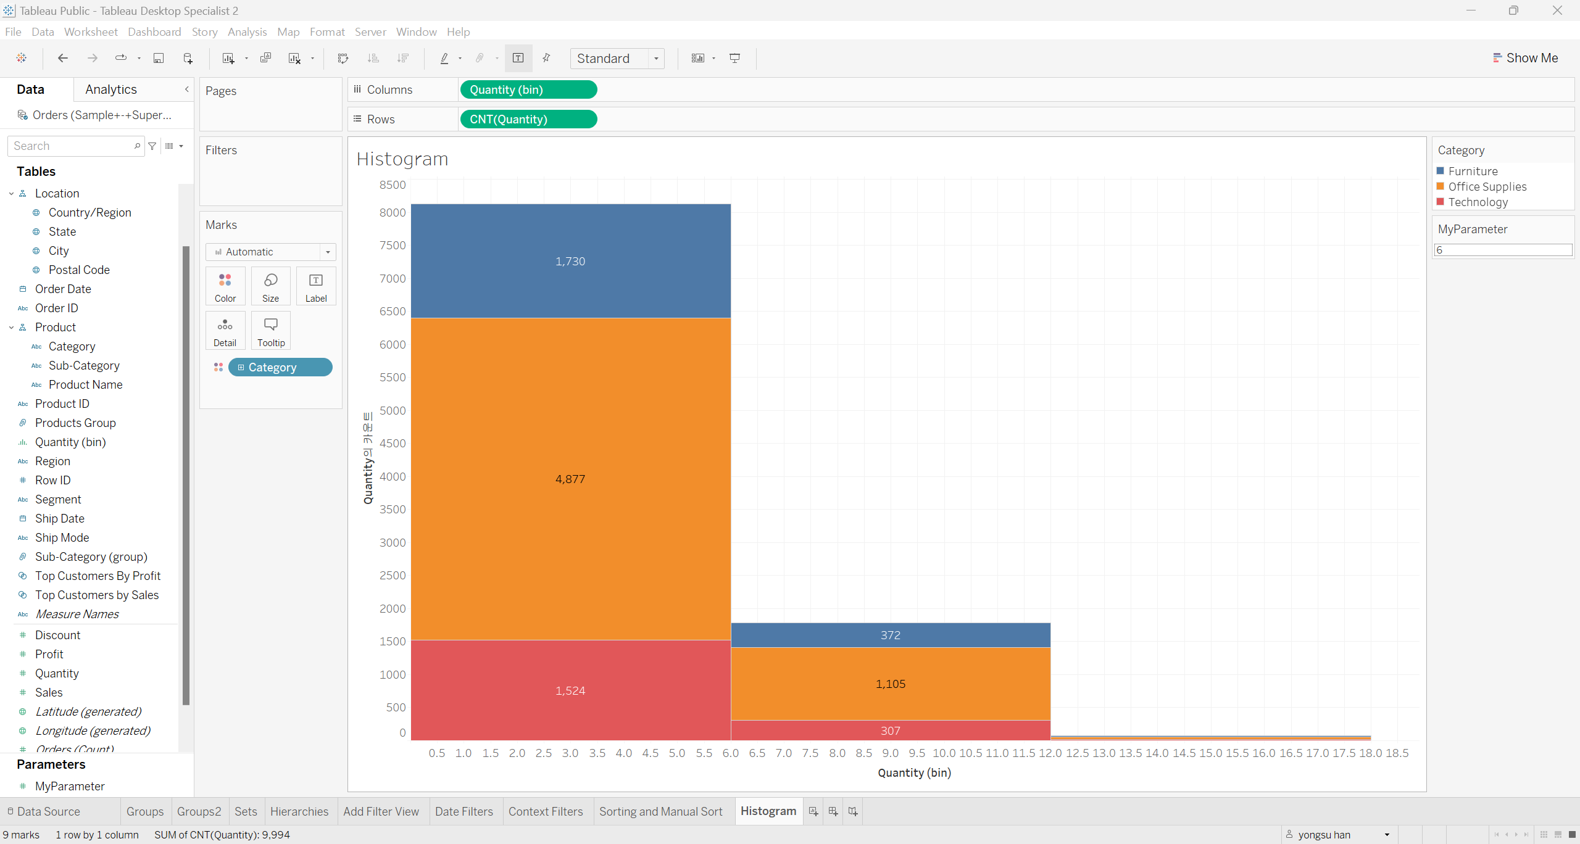This screenshot has width=1580, height=844.
Task: Click the Swap Rows and Columns icon
Action: coord(343,58)
